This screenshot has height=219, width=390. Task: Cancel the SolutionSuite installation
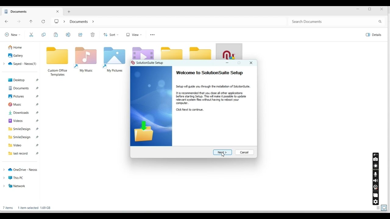pyautogui.click(x=244, y=152)
